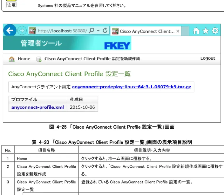Open a new blank browser tab
This screenshot has height=195, width=224.
pos(185,31)
